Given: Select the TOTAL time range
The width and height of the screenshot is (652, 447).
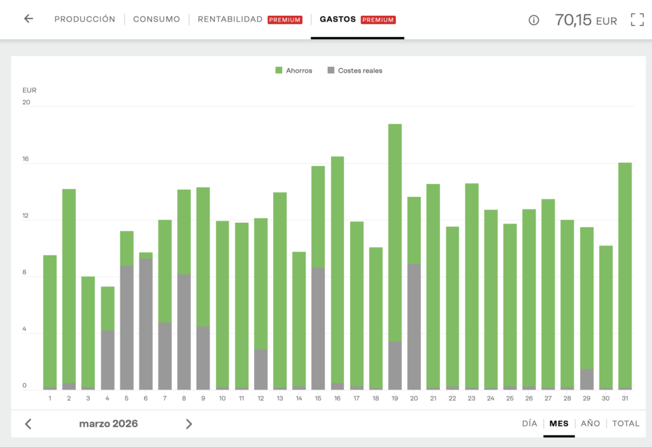Looking at the screenshot, I should click(x=625, y=423).
